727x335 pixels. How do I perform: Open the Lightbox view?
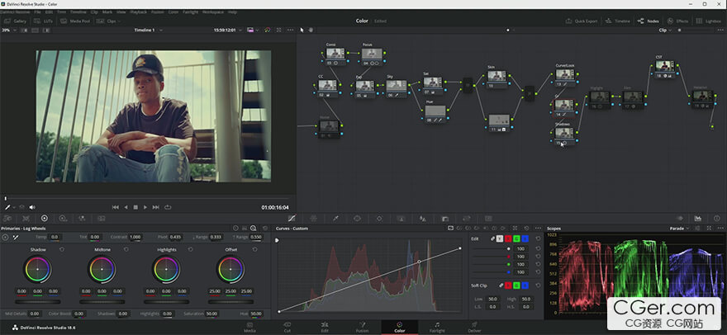point(709,21)
